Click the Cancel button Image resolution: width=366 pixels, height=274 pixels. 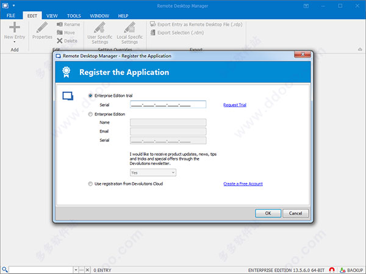tap(295, 213)
